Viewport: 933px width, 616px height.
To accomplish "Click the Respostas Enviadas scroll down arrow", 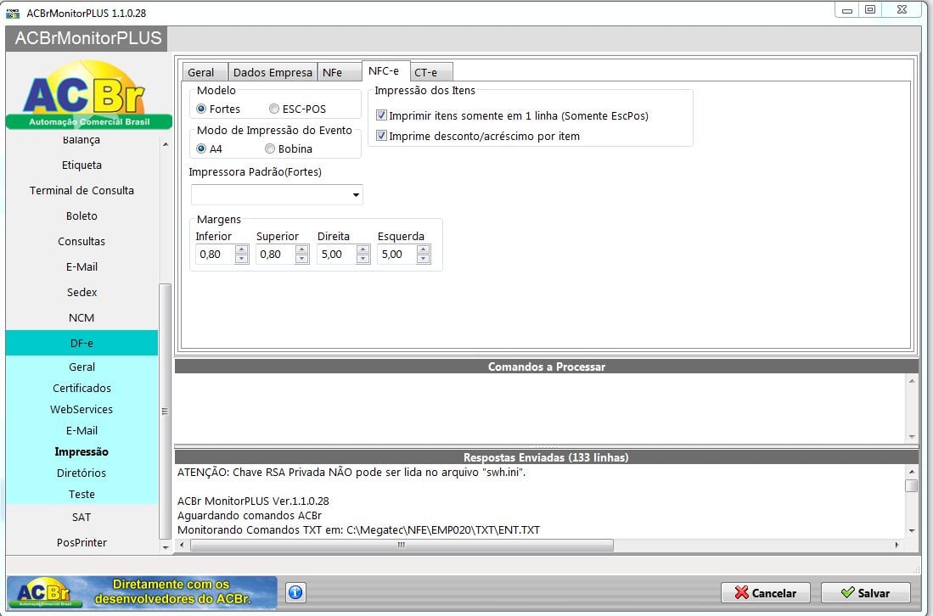I will (912, 531).
